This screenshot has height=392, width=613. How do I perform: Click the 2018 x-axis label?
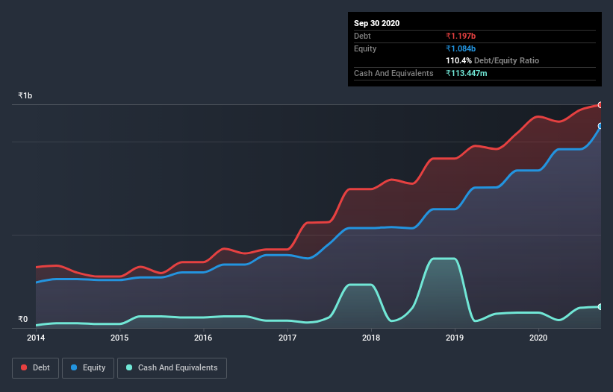(x=371, y=338)
